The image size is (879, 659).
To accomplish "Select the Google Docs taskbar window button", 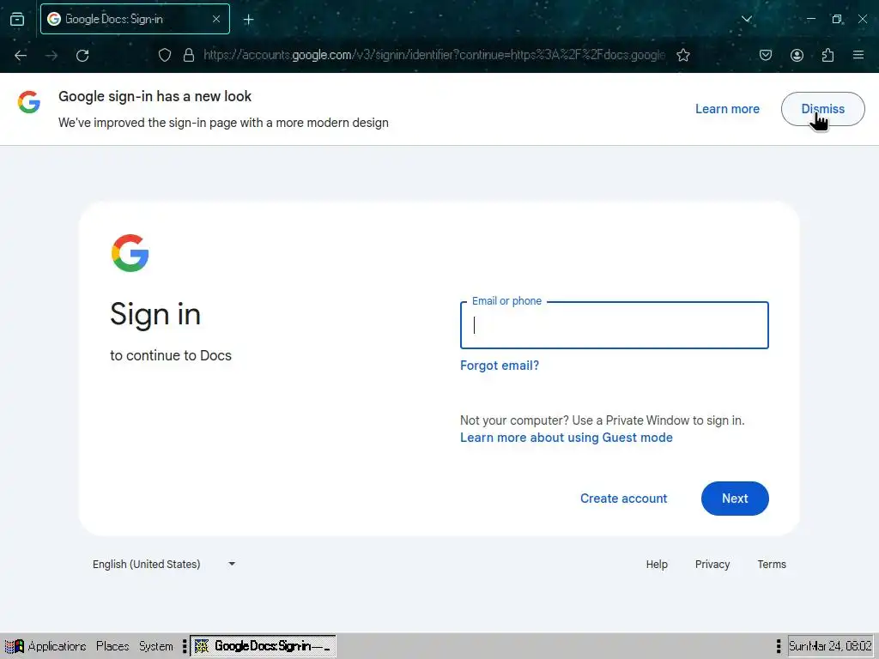I will [263, 646].
